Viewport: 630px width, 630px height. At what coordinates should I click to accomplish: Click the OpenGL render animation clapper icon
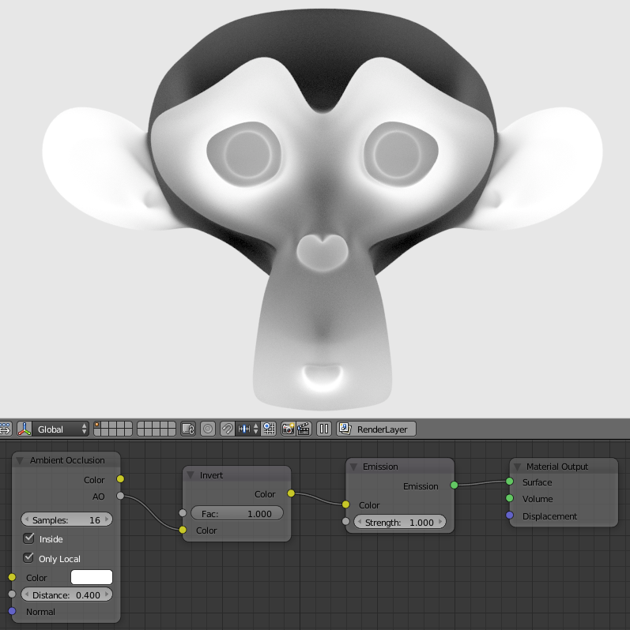tap(304, 429)
